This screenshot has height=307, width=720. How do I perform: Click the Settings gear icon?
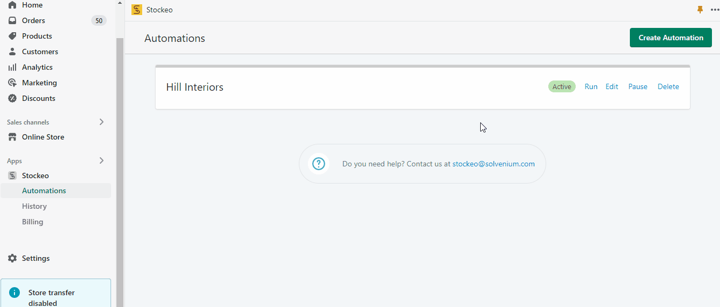click(12, 258)
